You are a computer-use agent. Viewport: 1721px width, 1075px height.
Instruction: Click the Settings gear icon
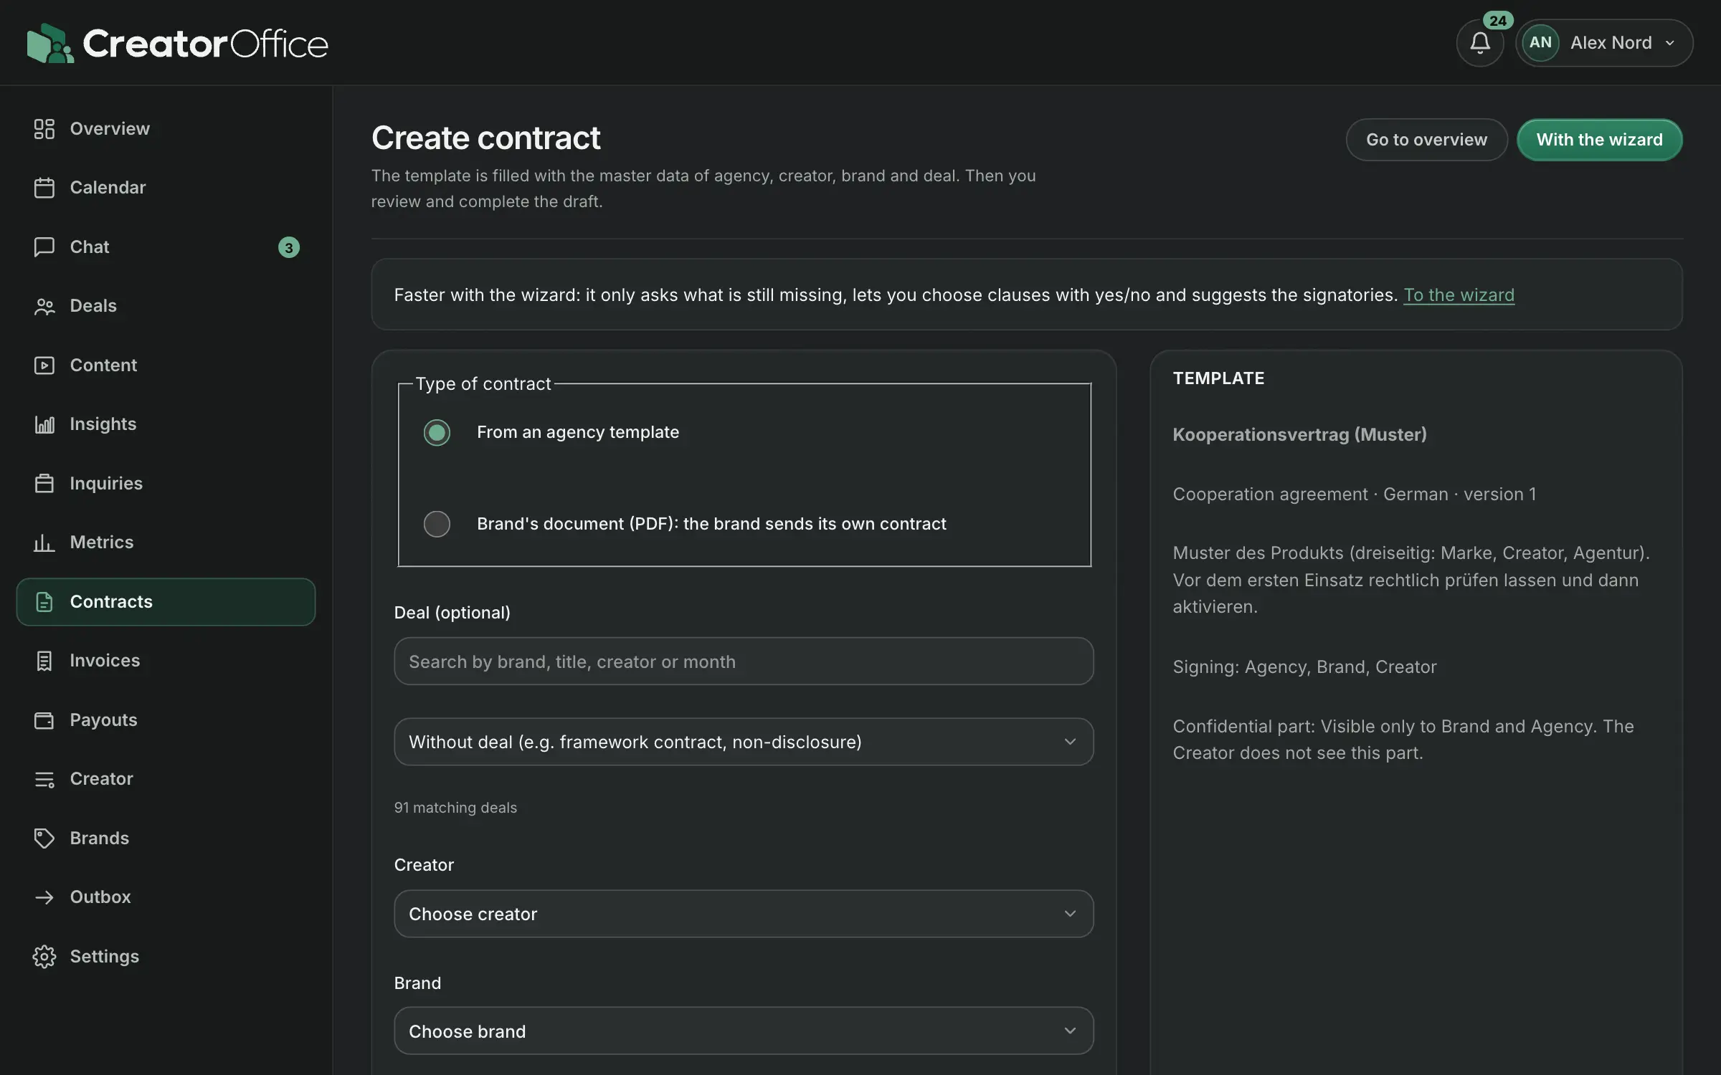[44, 957]
